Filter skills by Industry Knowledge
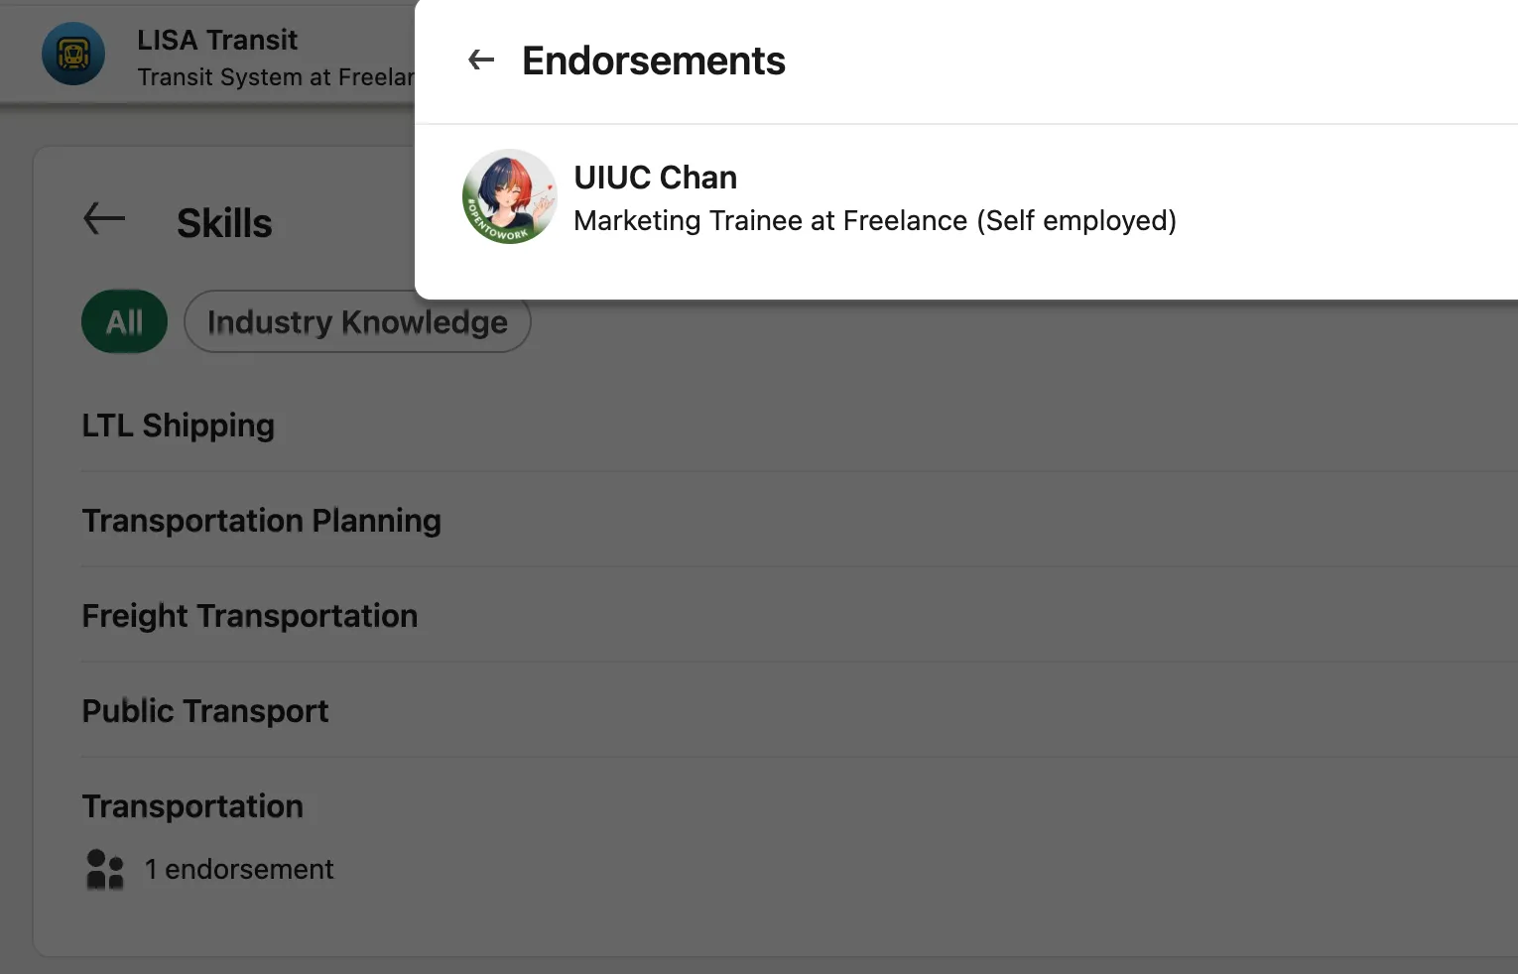Screen dimensions: 1518x974 (357, 321)
